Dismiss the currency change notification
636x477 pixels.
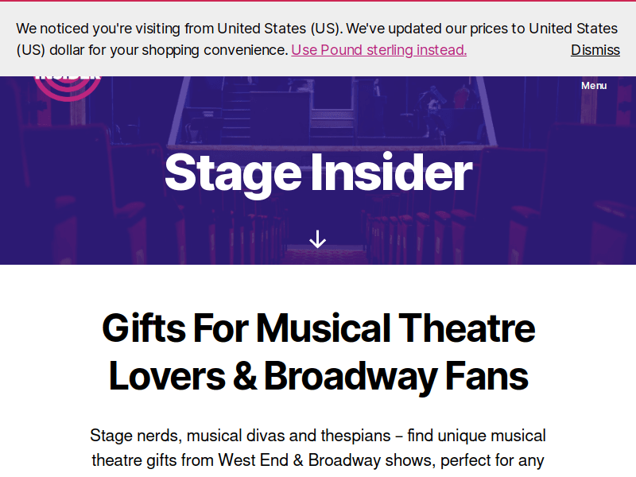(x=595, y=49)
